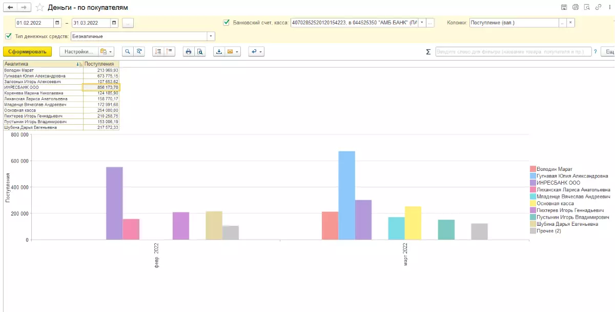Uncheck the 'Тип денежных средств' checkbox
This screenshot has height=312, width=615.
pos(8,36)
